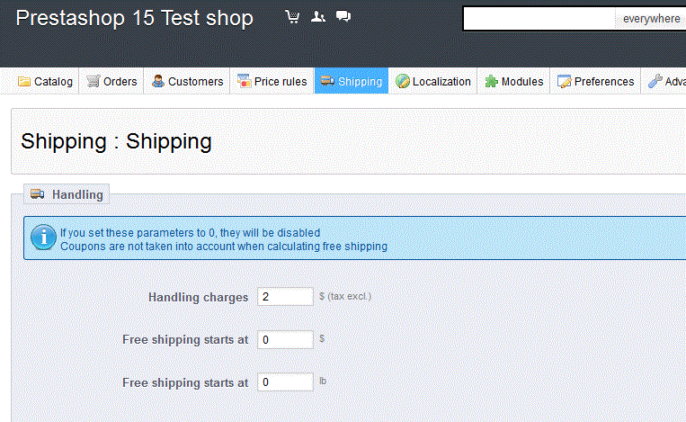Open the customers icon in header

tap(317, 17)
